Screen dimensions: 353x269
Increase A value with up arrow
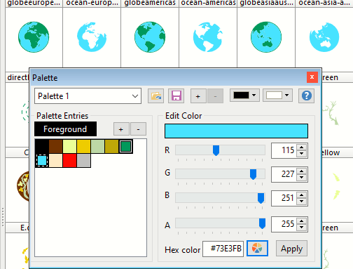coord(302,221)
